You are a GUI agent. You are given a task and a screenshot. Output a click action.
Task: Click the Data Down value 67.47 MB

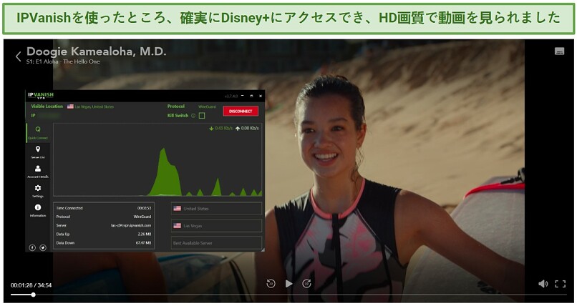point(143,243)
